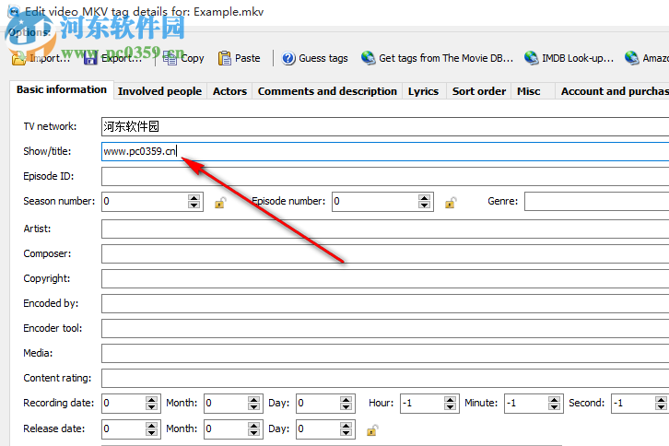Toggle Episode number lock icon
The height and width of the screenshot is (446, 669).
pos(451,203)
